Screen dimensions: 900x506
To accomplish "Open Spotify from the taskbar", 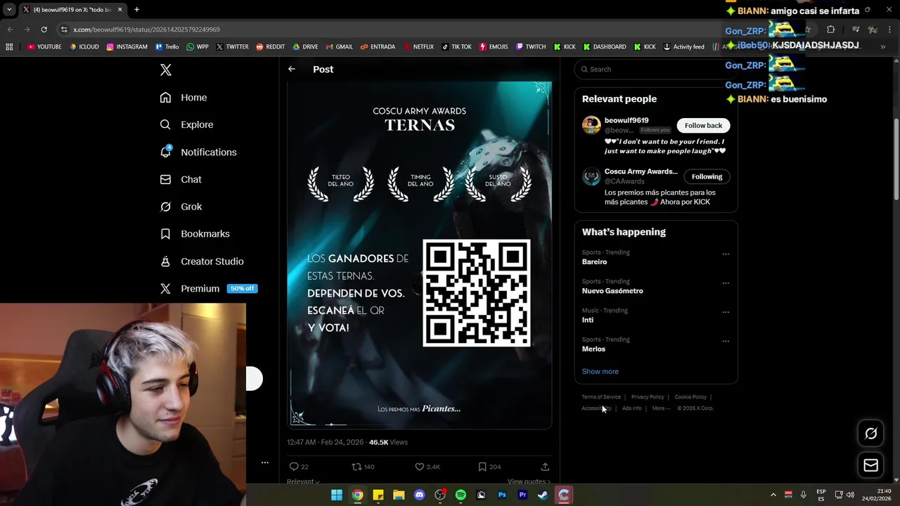I will 461,495.
